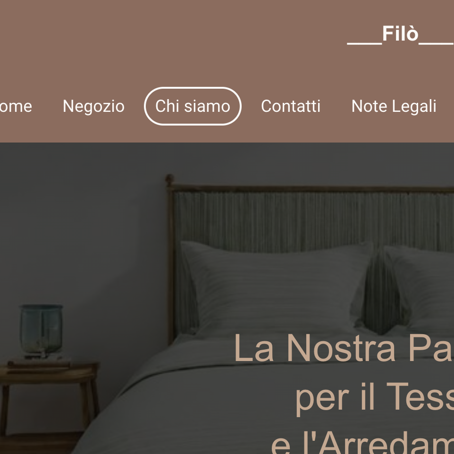This screenshot has height=454, width=454.
Task: Click the striped headboard panel
Action: 313,220
